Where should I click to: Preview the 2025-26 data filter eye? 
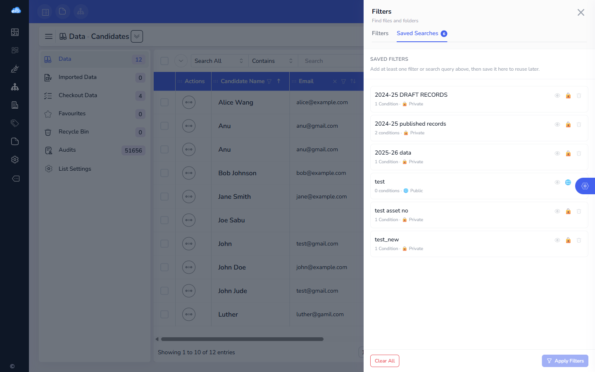(557, 153)
